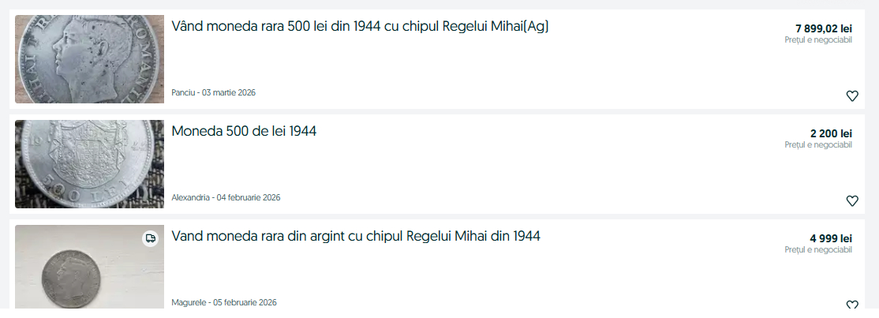Click 'Magurele - 05 februarie 2026' location text
This screenshot has width=879, height=318.
coord(224,302)
